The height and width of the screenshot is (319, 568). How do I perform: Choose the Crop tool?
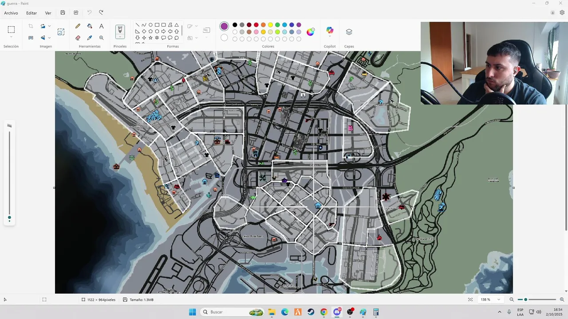click(x=31, y=26)
